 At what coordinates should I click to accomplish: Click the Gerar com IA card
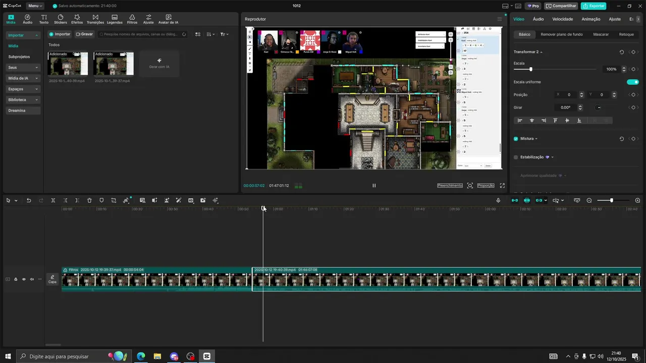159,64
